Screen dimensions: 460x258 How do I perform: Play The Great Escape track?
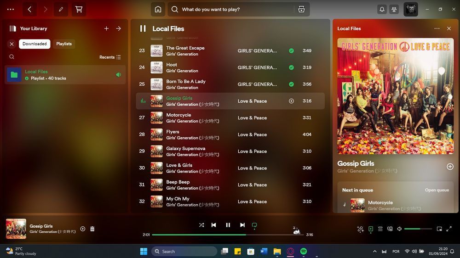tap(230, 50)
